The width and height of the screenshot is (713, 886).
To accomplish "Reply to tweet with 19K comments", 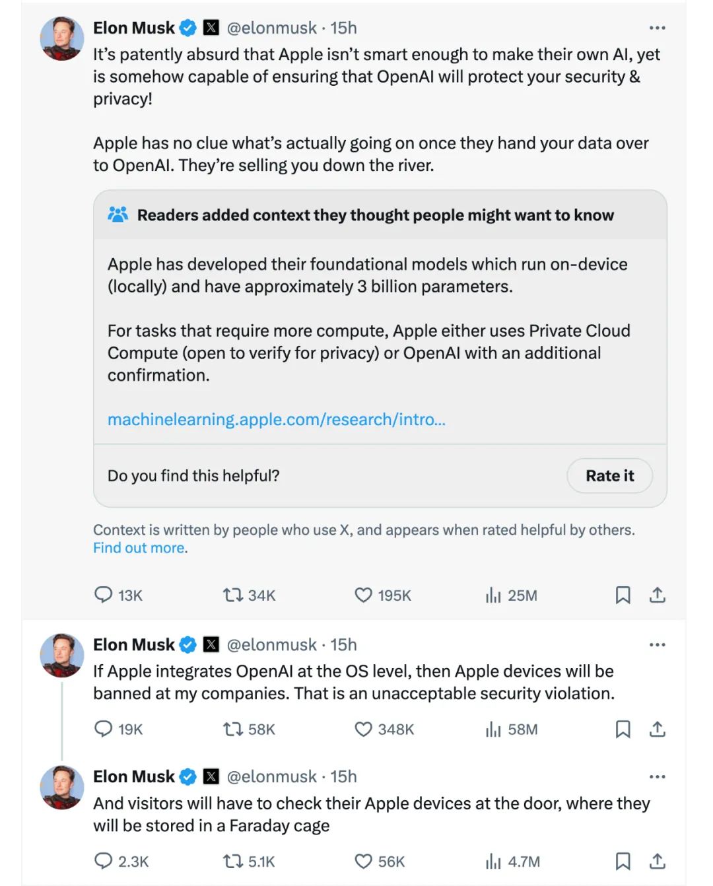I will (104, 729).
